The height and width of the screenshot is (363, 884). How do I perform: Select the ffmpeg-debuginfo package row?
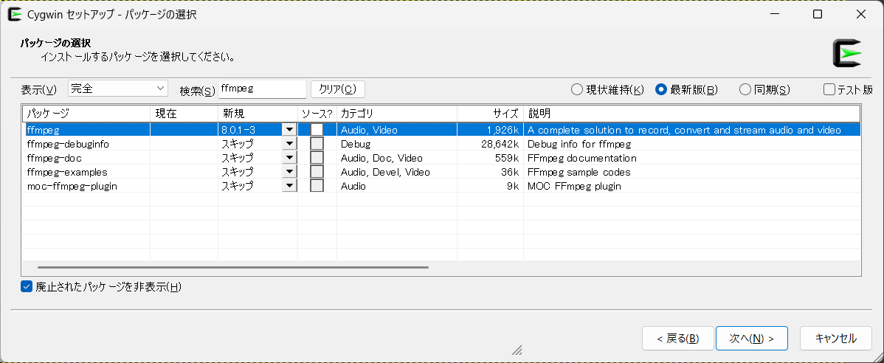point(441,144)
